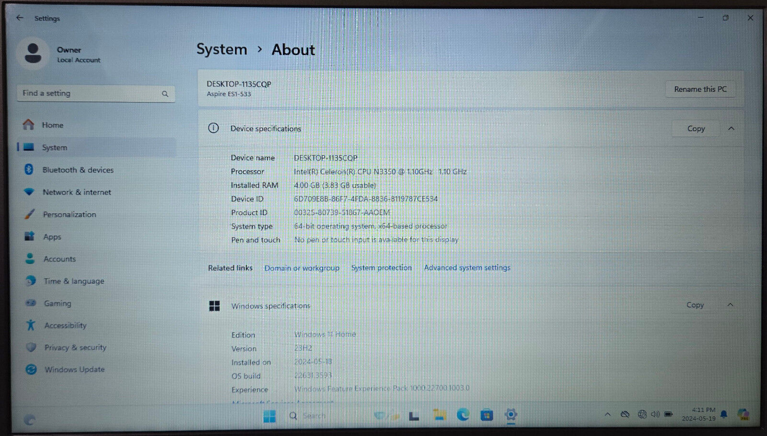Image resolution: width=767 pixels, height=436 pixels.
Task: Open the Domain or workgroup link
Action: pyautogui.click(x=302, y=268)
